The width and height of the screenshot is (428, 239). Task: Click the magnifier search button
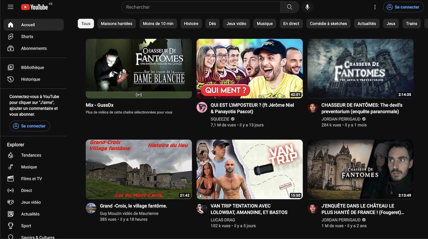pos(290,7)
